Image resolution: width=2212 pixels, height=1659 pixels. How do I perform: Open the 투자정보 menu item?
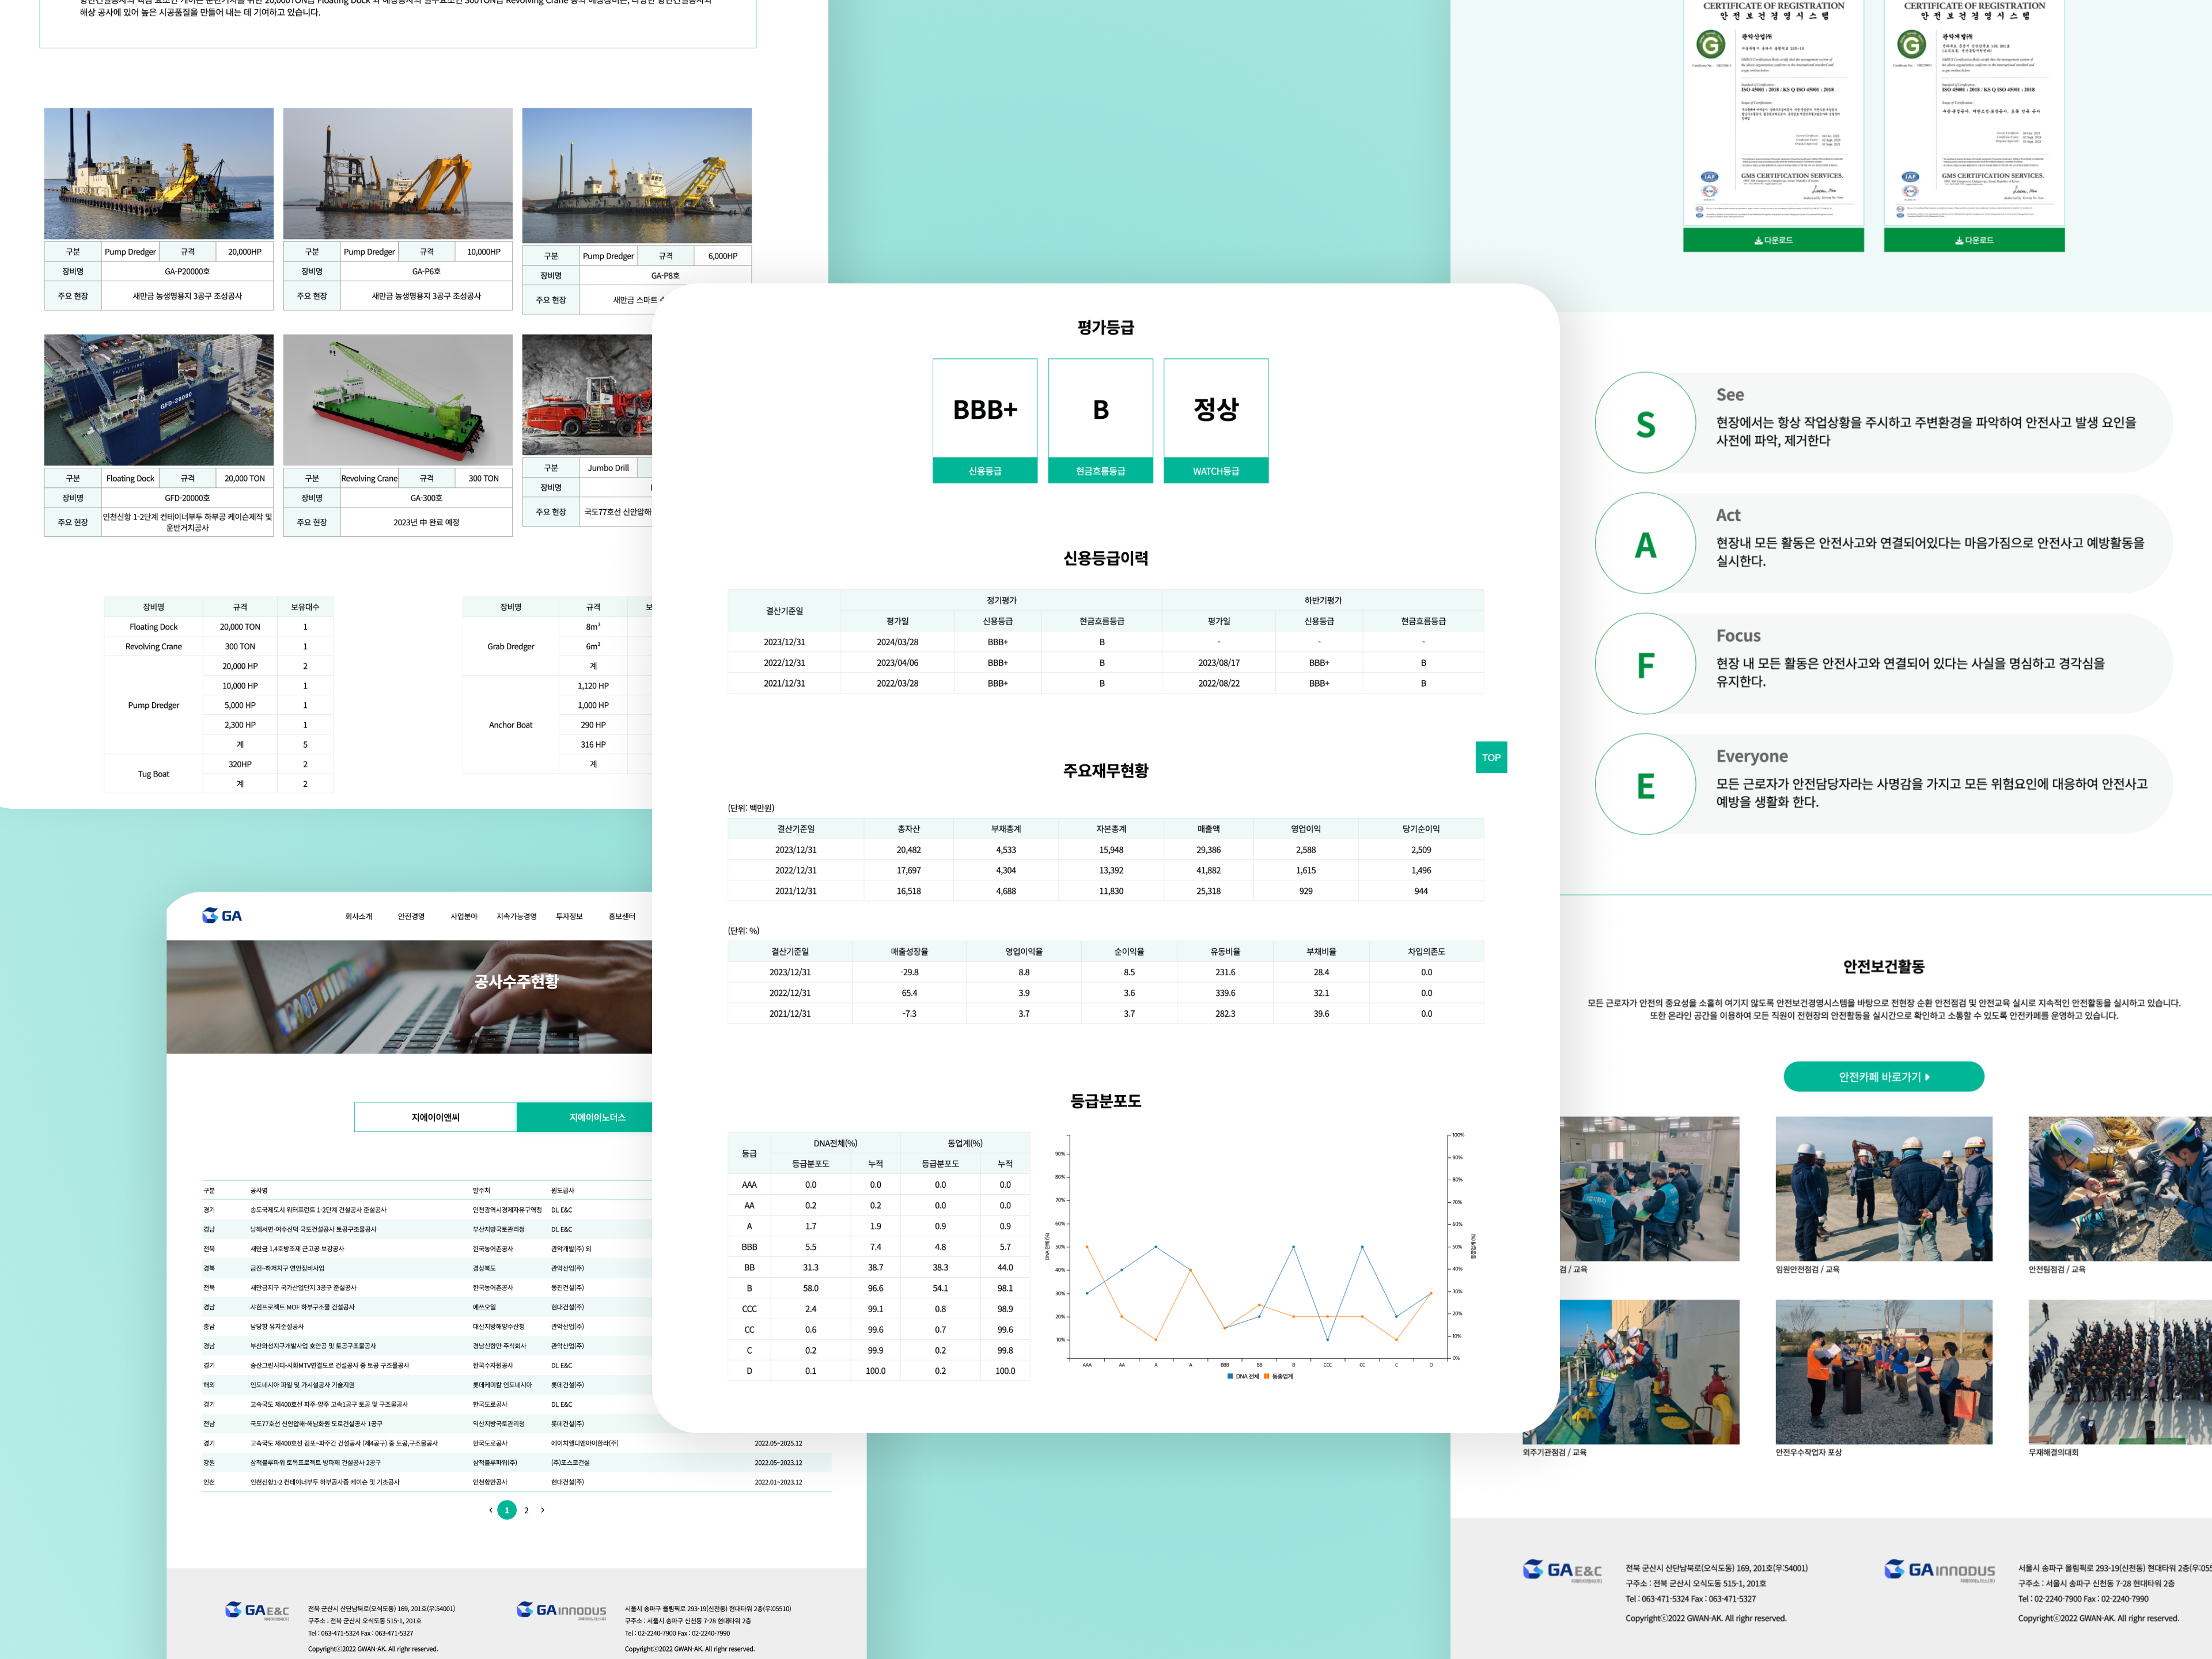(x=569, y=916)
